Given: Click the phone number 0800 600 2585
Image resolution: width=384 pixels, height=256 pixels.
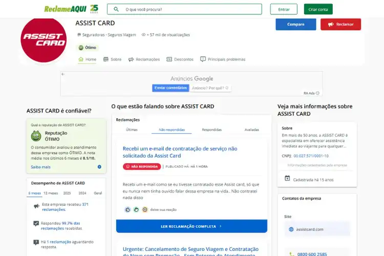Looking at the screenshot, I should 312,254.
